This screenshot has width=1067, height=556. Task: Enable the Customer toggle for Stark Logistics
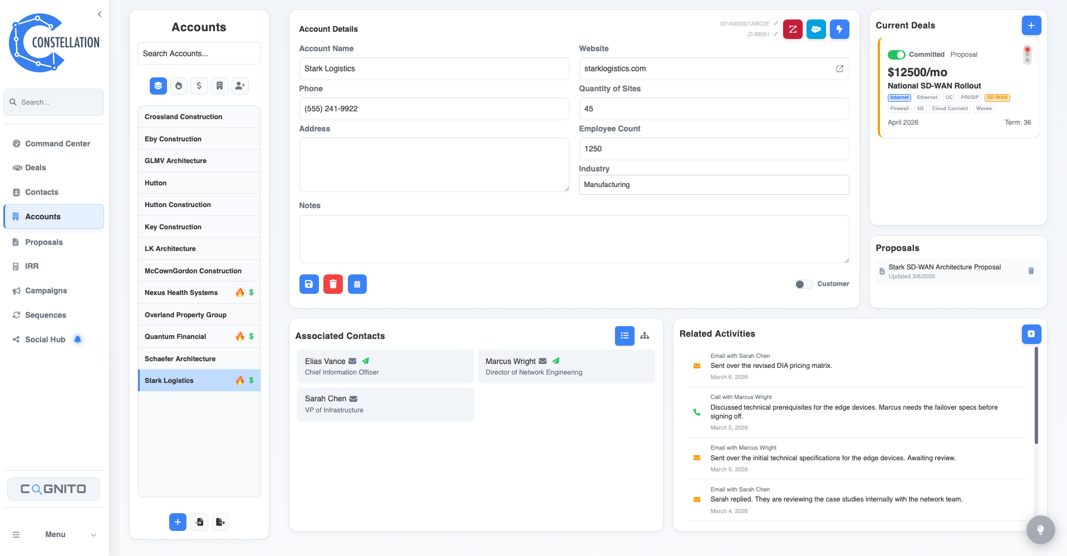coord(803,284)
